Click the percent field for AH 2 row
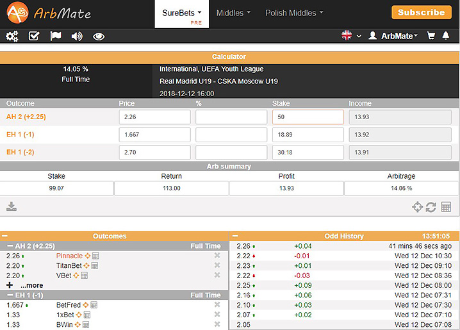The width and height of the screenshot is (460, 330). (231, 117)
